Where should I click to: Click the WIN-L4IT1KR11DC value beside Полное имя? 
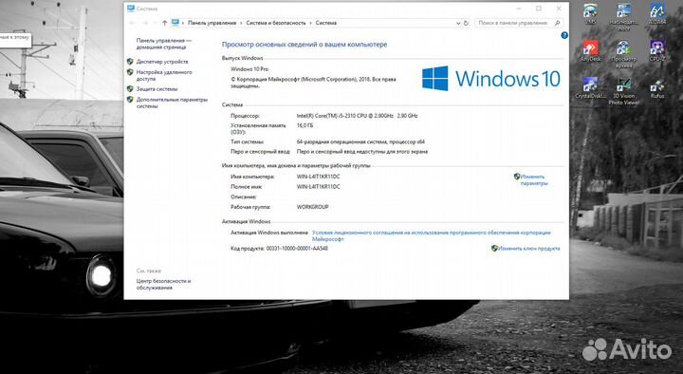point(318,187)
